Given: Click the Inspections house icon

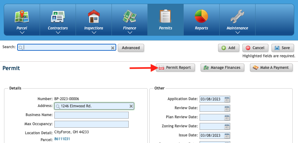Looking at the screenshot, I should click(94, 16).
